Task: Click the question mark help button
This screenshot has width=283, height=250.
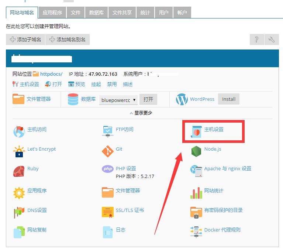Action: 257,40
